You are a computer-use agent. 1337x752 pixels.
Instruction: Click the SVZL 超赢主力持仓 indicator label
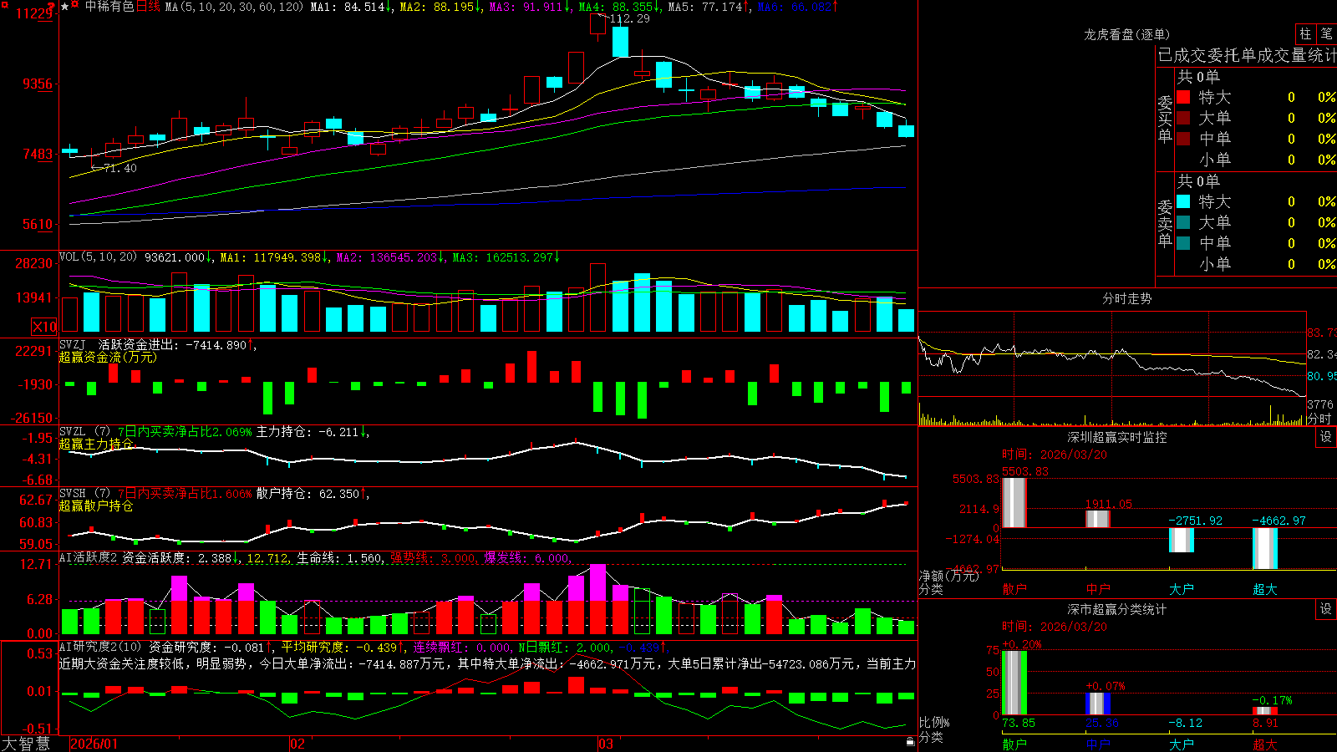pos(96,444)
